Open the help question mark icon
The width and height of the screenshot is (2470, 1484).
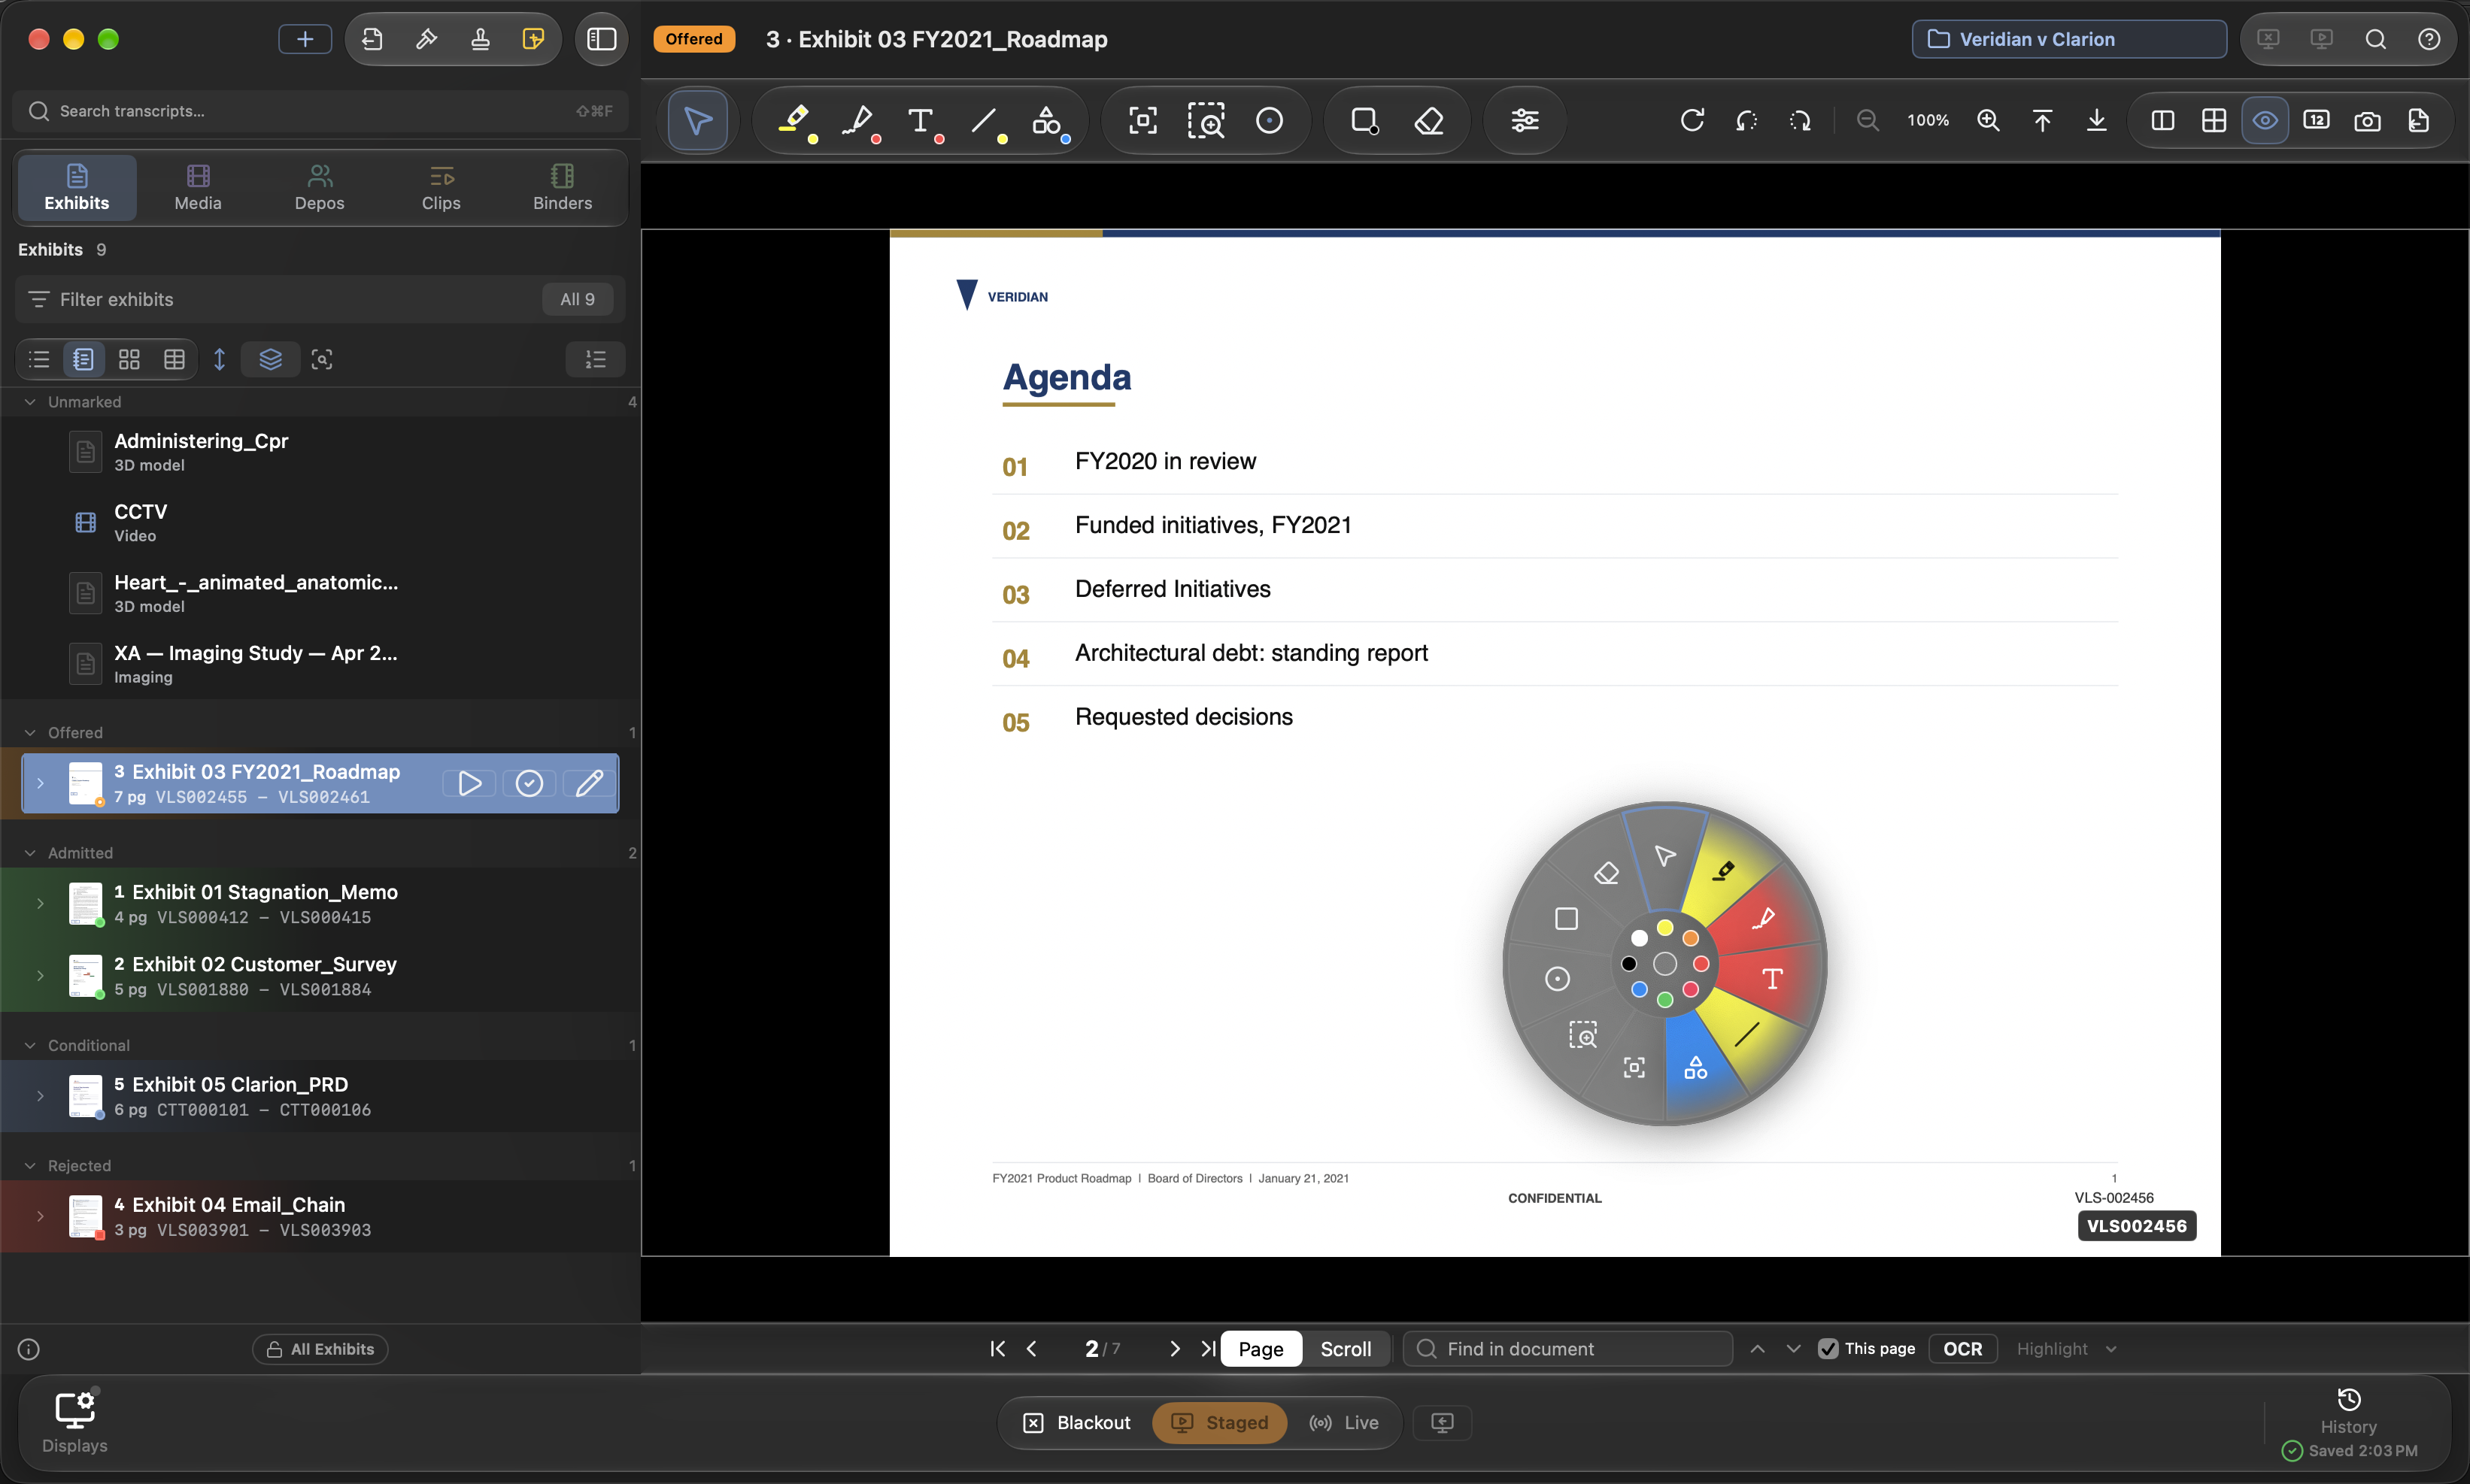click(x=2429, y=39)
